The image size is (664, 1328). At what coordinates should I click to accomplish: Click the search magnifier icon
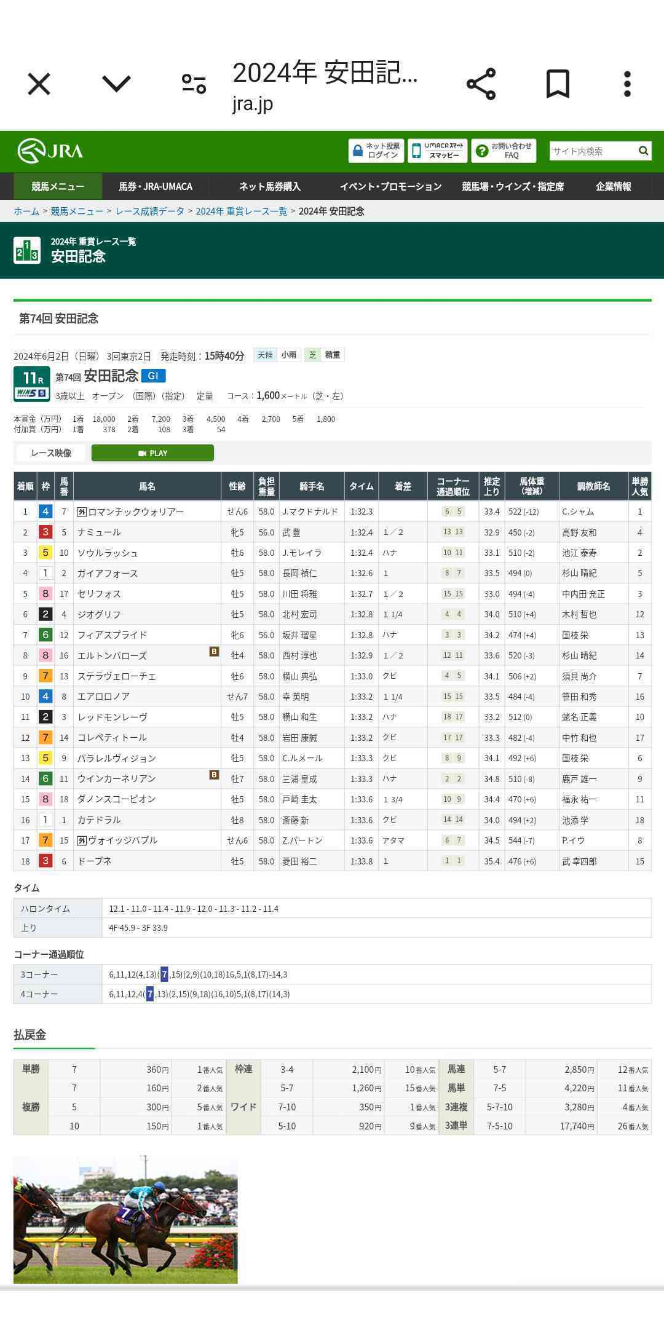(643, 151)
